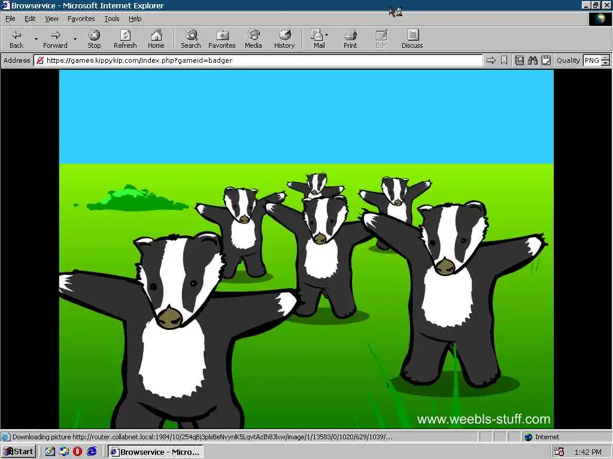613x459 pixels.
Task: Open the Discuss toolbar button
Action: point(412,39)
